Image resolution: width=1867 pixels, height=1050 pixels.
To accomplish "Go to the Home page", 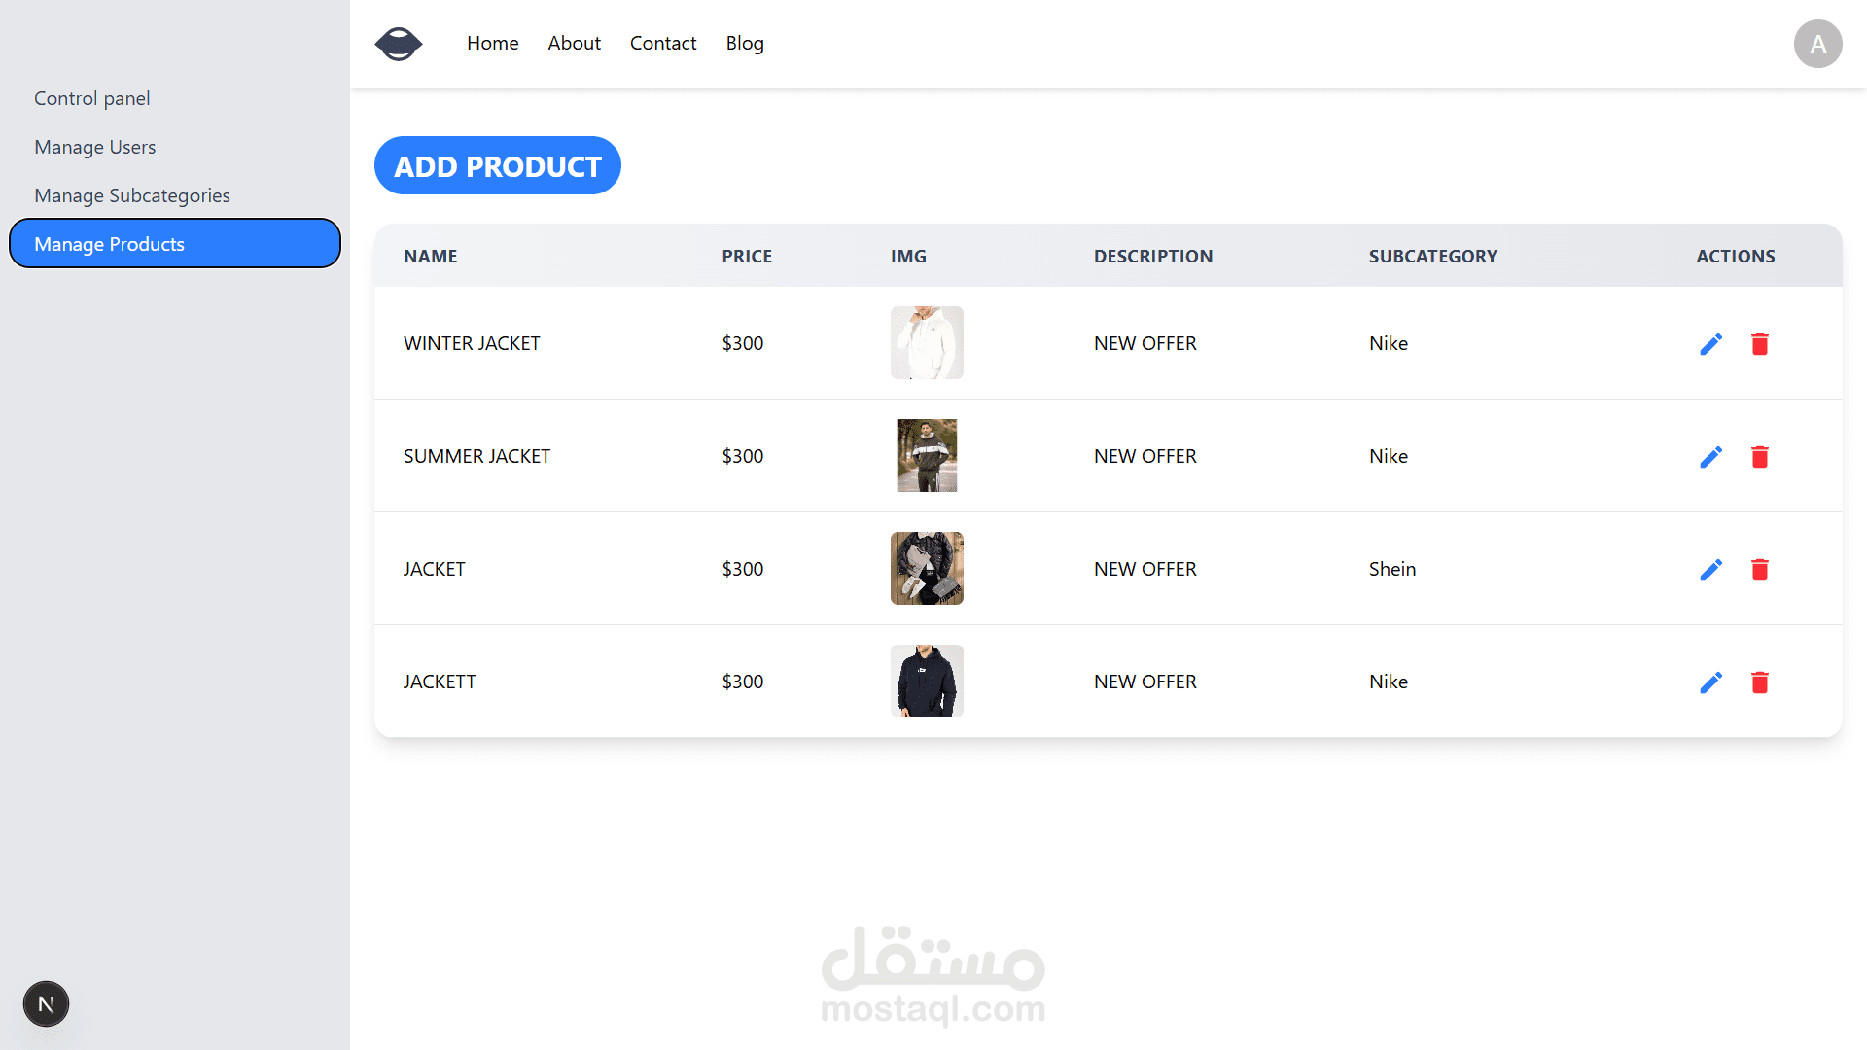I will (x=492, y=44).
